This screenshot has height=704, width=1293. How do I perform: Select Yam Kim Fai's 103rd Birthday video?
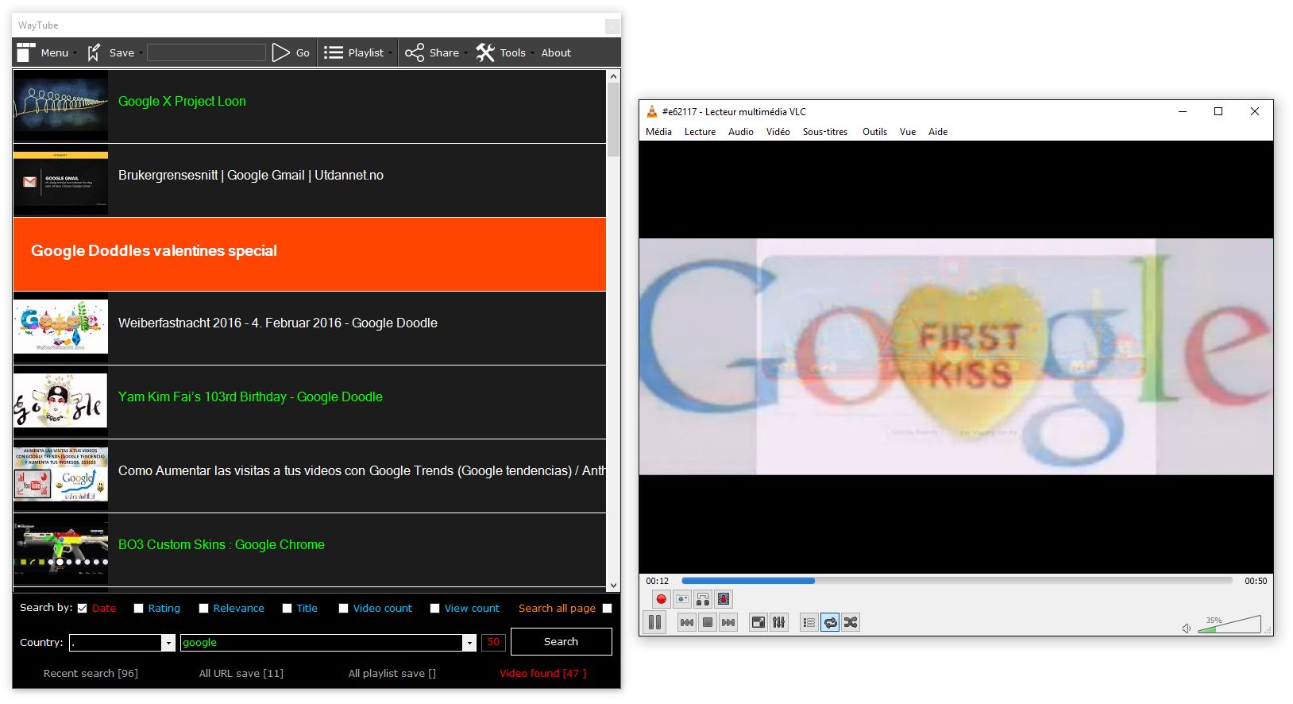click(309, 402)
